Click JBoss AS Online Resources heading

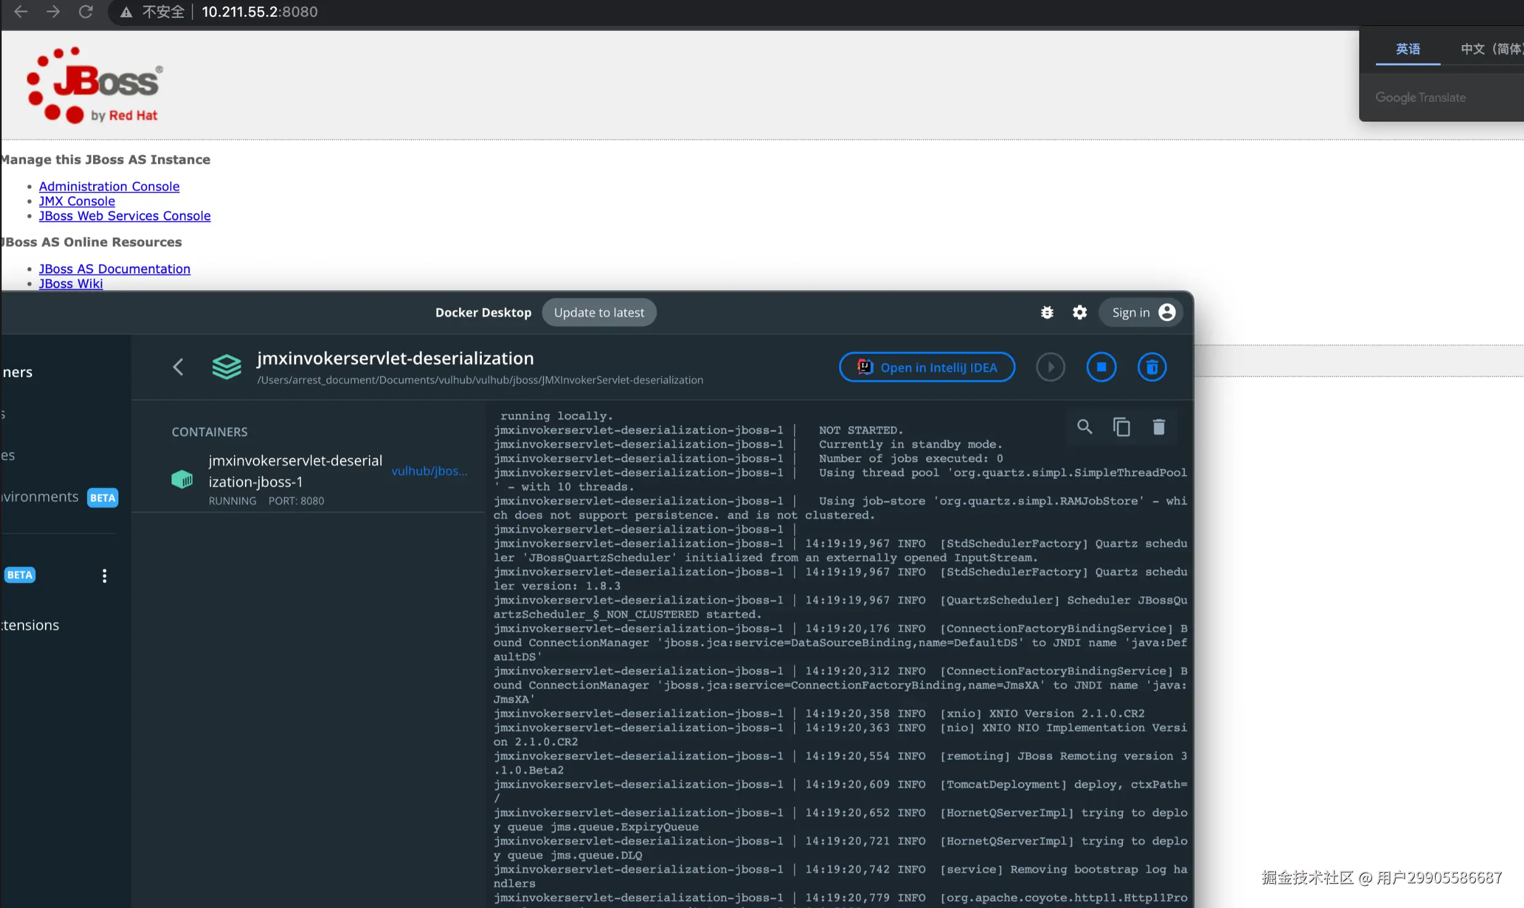tap(91, 242)
